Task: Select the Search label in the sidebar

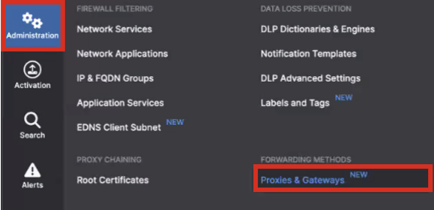Action: coord(32,135)
